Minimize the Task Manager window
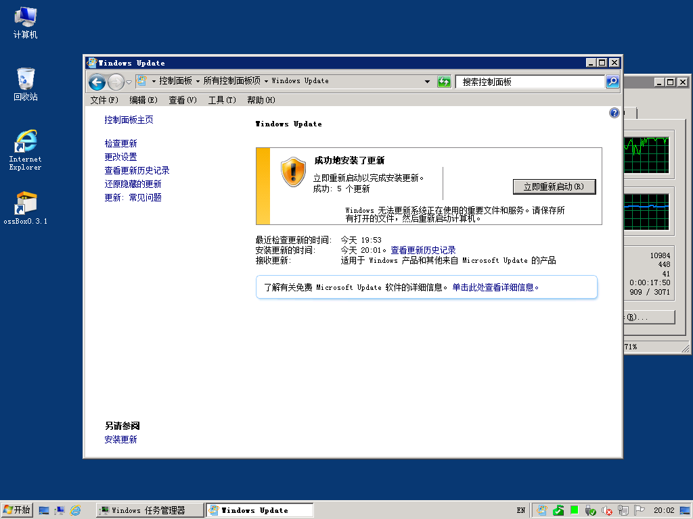 point(659,82)
